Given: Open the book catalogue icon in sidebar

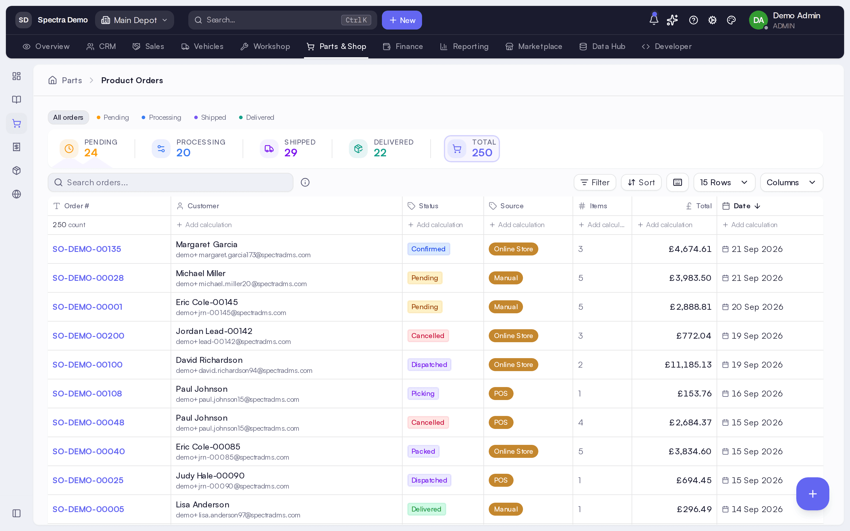Looking at the screenshot, I should (17, 100).
